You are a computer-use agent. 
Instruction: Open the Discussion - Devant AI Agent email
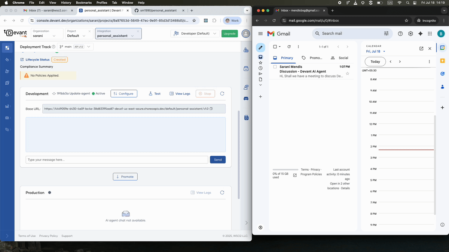[x=311, y=71]
